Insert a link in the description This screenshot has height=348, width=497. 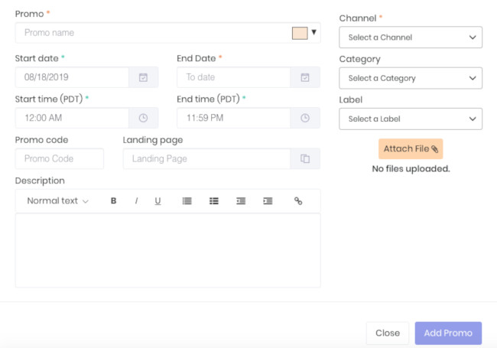(x=298, y=201)
